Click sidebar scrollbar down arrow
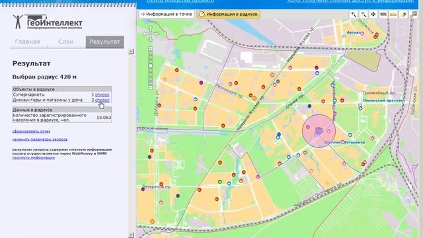 coord(131,235)
